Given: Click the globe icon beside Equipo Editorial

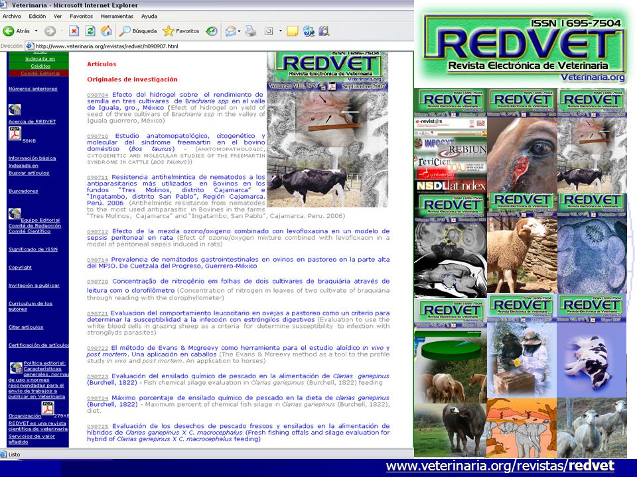Looking at the screenshot, I should point(15,214).
